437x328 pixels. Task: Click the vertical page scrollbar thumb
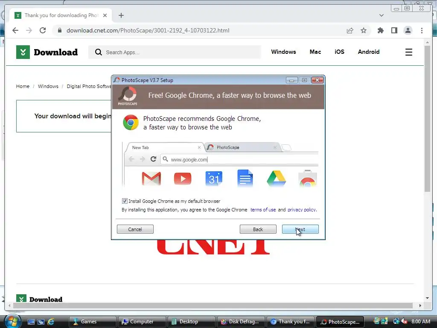pos(427,119)
